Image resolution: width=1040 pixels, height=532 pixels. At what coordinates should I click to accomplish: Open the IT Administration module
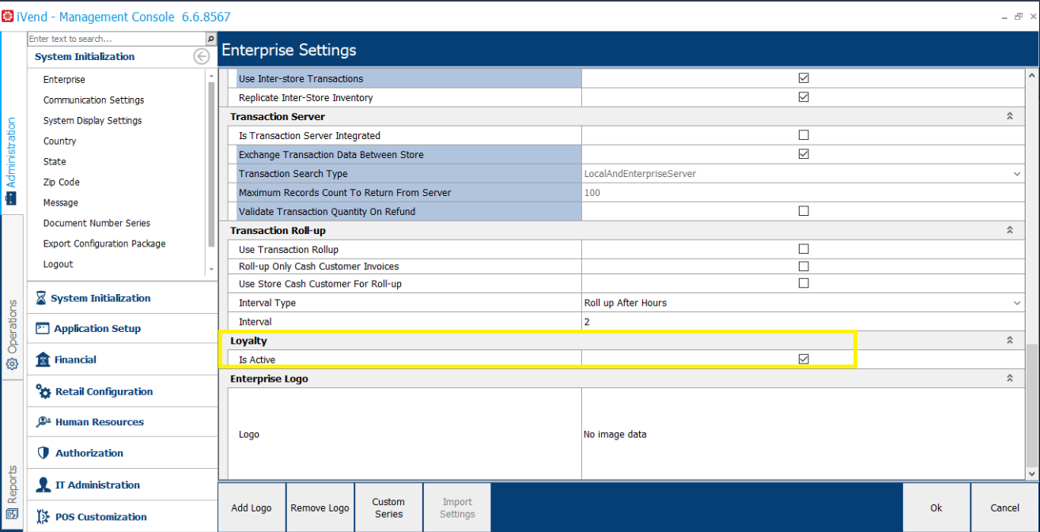point(123,485)
